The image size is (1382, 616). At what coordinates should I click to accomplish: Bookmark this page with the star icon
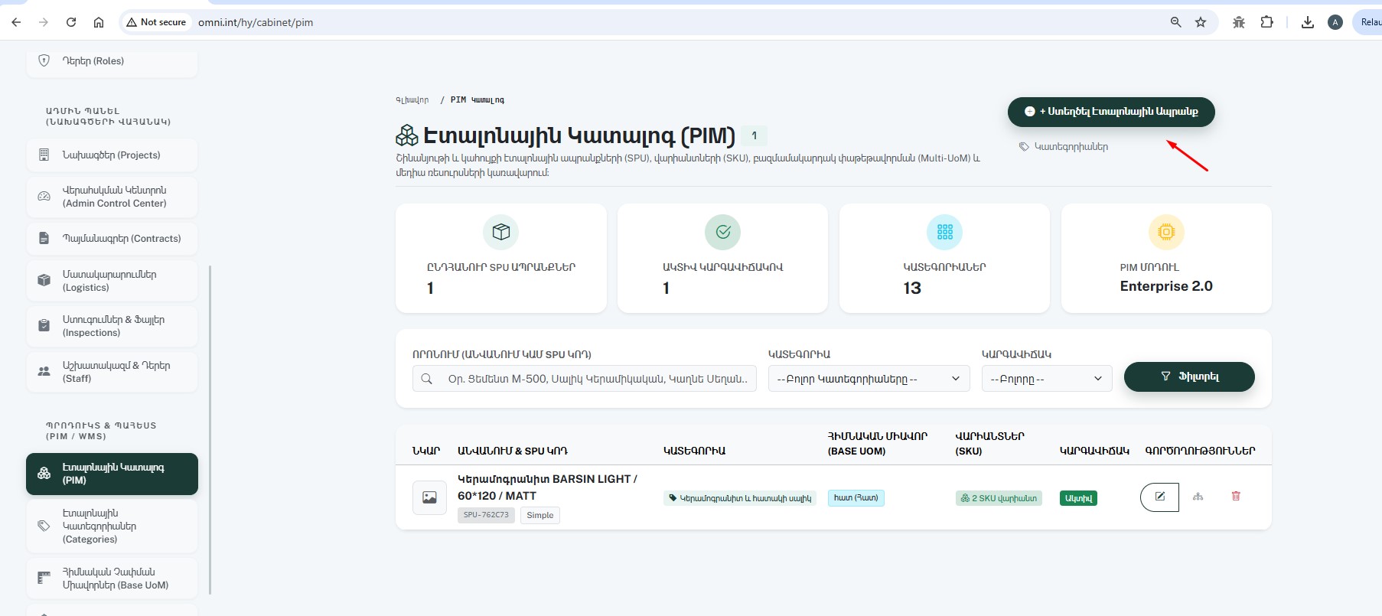point(1201,22)
